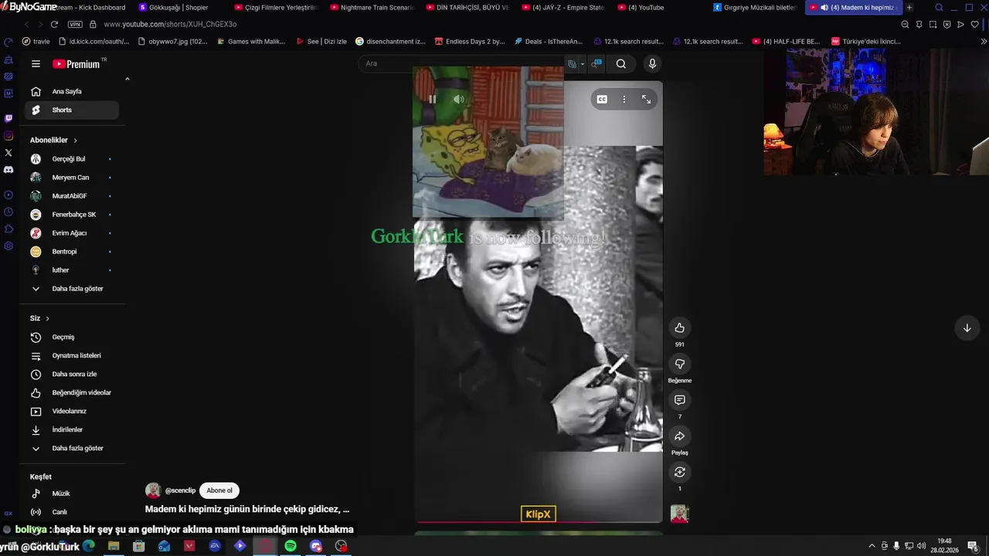989x556 pixels.
Task: Open the Siz section chevron
Action: pyautogui.click(x=47, y=318)
